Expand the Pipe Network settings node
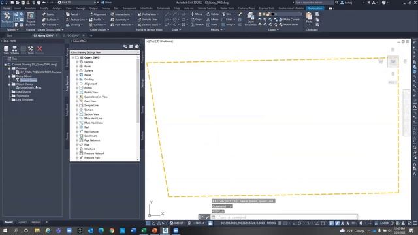This screenshot has width=418, height=235. click(x=77, y=140)
